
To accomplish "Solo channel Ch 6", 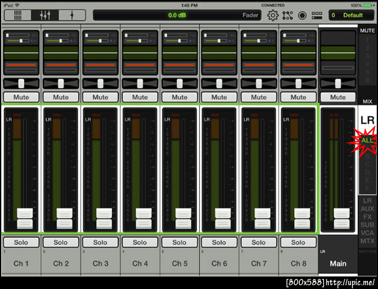I will click(x=219, y=243).
